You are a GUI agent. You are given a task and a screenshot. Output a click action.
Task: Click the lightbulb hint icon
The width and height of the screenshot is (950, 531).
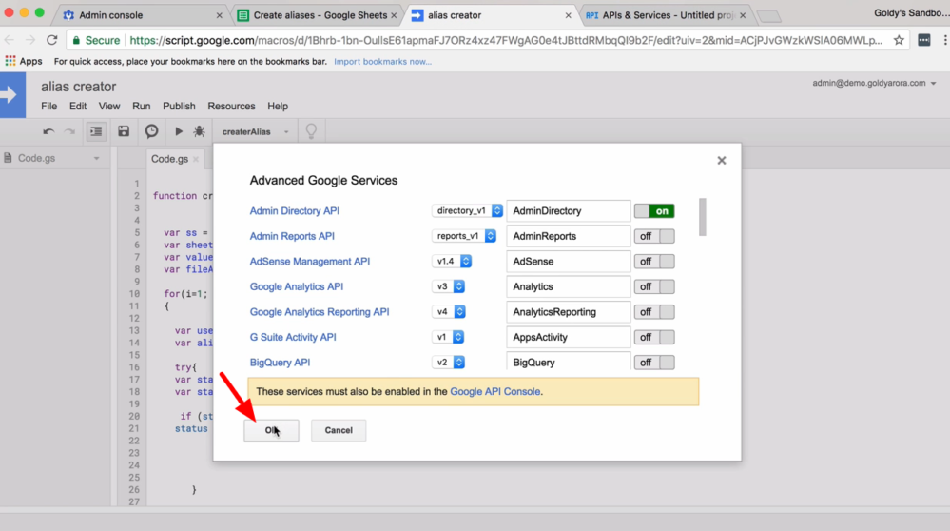pyautogui.click(x=311, y=131)
